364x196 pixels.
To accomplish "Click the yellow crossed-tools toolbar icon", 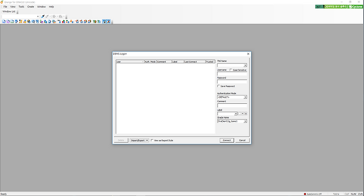I will pyautogui.click(x=20, y=22).
